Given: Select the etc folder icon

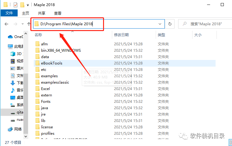Looking at the screenshot, I should tap(37, 69).
